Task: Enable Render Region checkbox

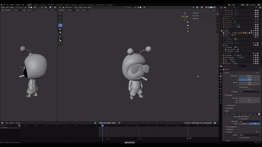Action: (x=239, y=87)
